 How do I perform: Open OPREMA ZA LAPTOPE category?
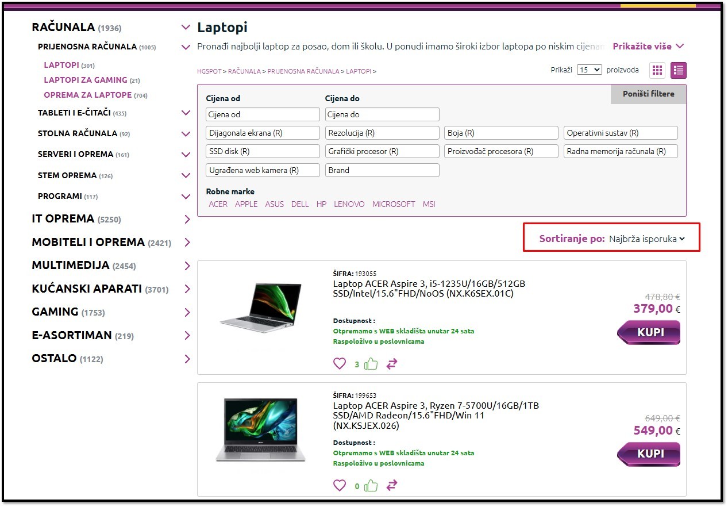[88, 95]
